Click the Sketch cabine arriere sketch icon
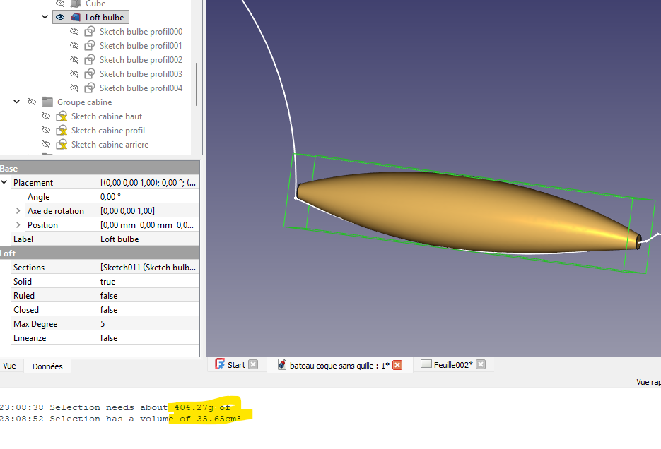Screen dimensions: 661x449 [62, 145]
